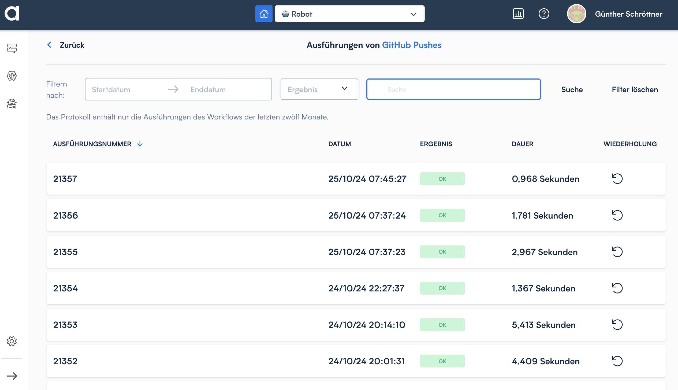Open the statistics chart icon

518,14
